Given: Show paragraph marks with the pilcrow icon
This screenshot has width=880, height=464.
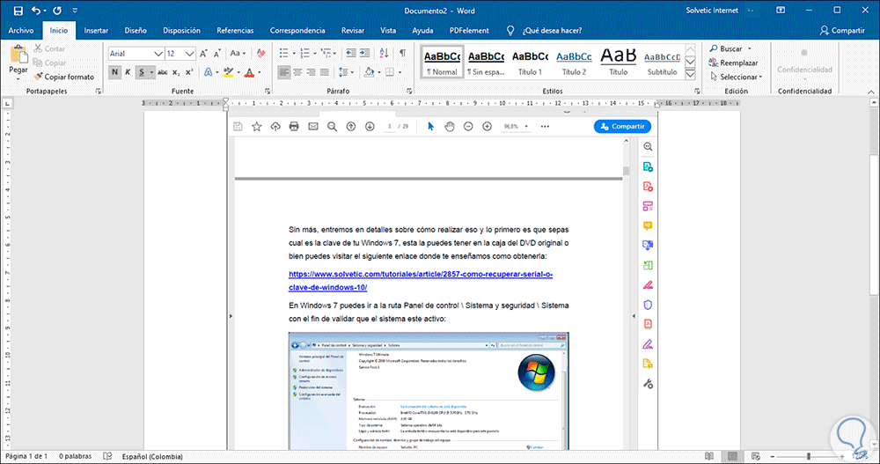Looking at the screenshot, I should (402, 54).
